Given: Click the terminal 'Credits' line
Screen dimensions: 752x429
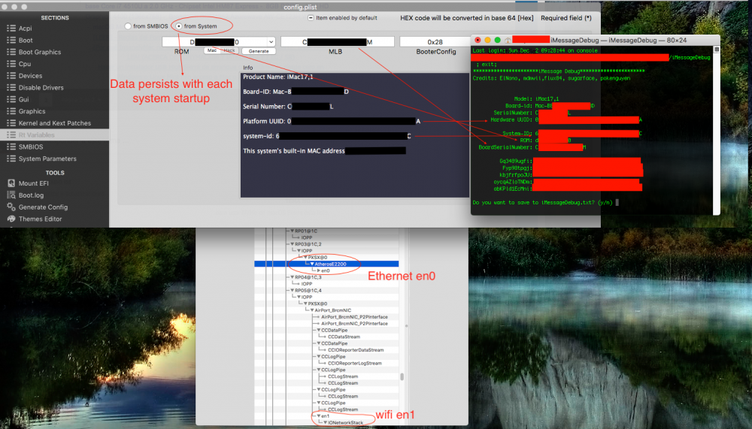Looking at the screenshot, I should 551,78.
